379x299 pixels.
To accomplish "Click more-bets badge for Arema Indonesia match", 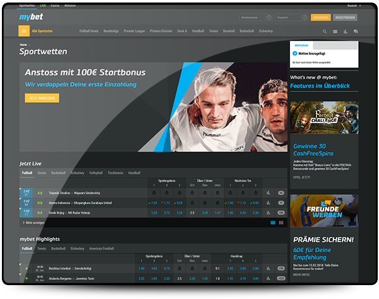I will (x=281, y=202).
